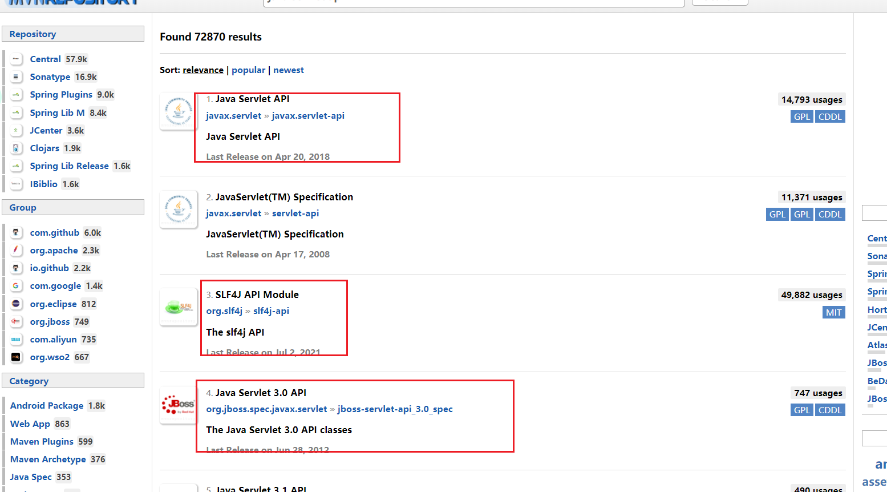The width and height of the screenshot is (887, 492).
Task: Click the Clojars repository icon
Action: click(16, 148)
